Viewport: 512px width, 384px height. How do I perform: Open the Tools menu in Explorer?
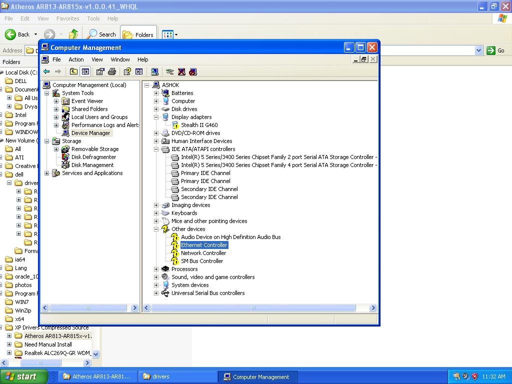[x=93, y=18]
